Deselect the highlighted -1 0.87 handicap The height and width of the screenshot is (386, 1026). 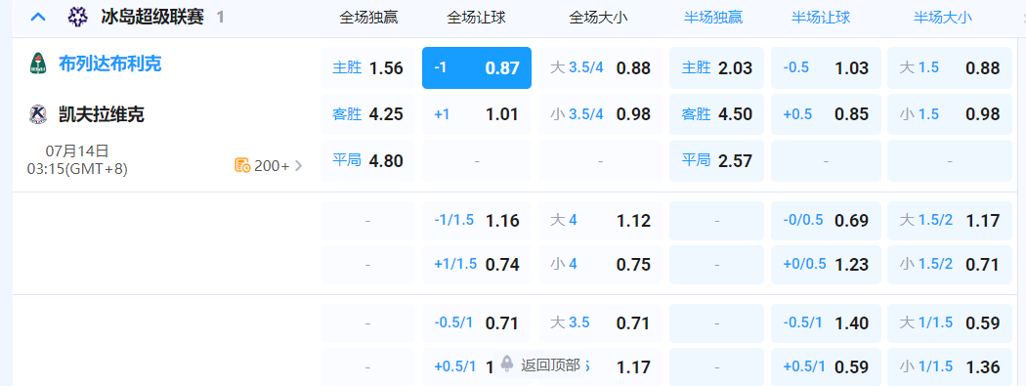tap(477, 68)
